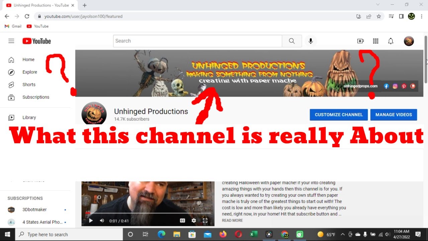The width and height of the screenshot is (428, 241).
Task: Click the browser address bar URL
Action: point(83,16)
